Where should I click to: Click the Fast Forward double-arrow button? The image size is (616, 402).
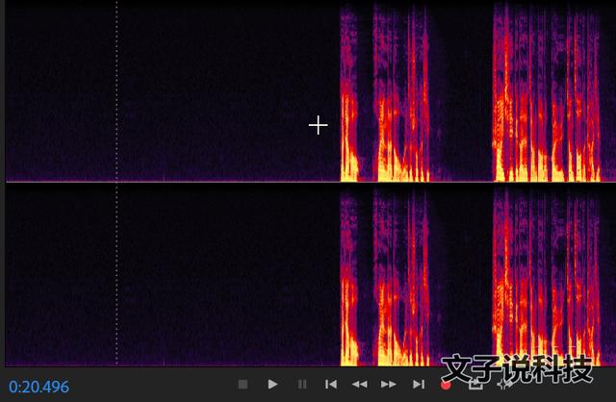click(389, 384)
